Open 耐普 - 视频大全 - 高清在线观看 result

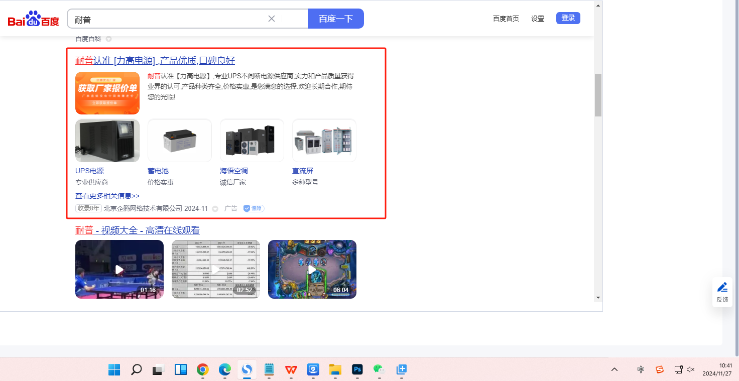[x=138, y=230]
